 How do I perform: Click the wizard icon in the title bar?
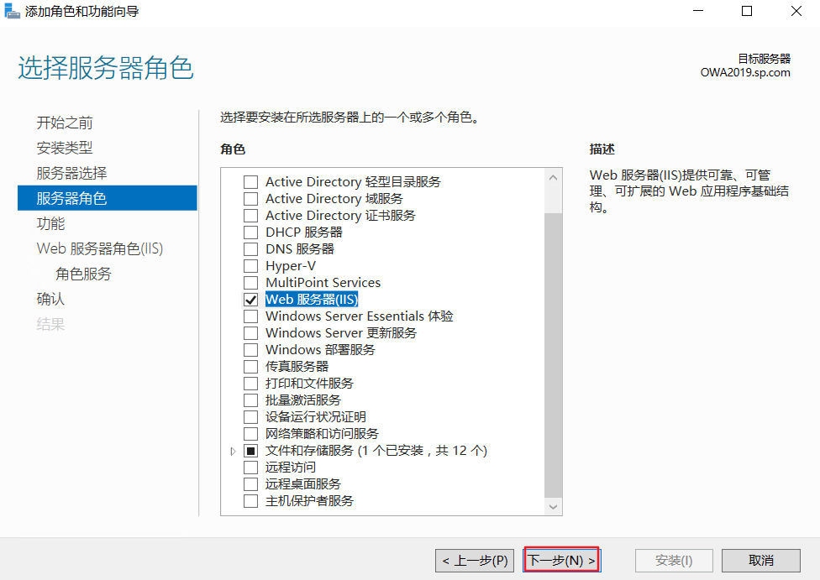coord(12,11)
